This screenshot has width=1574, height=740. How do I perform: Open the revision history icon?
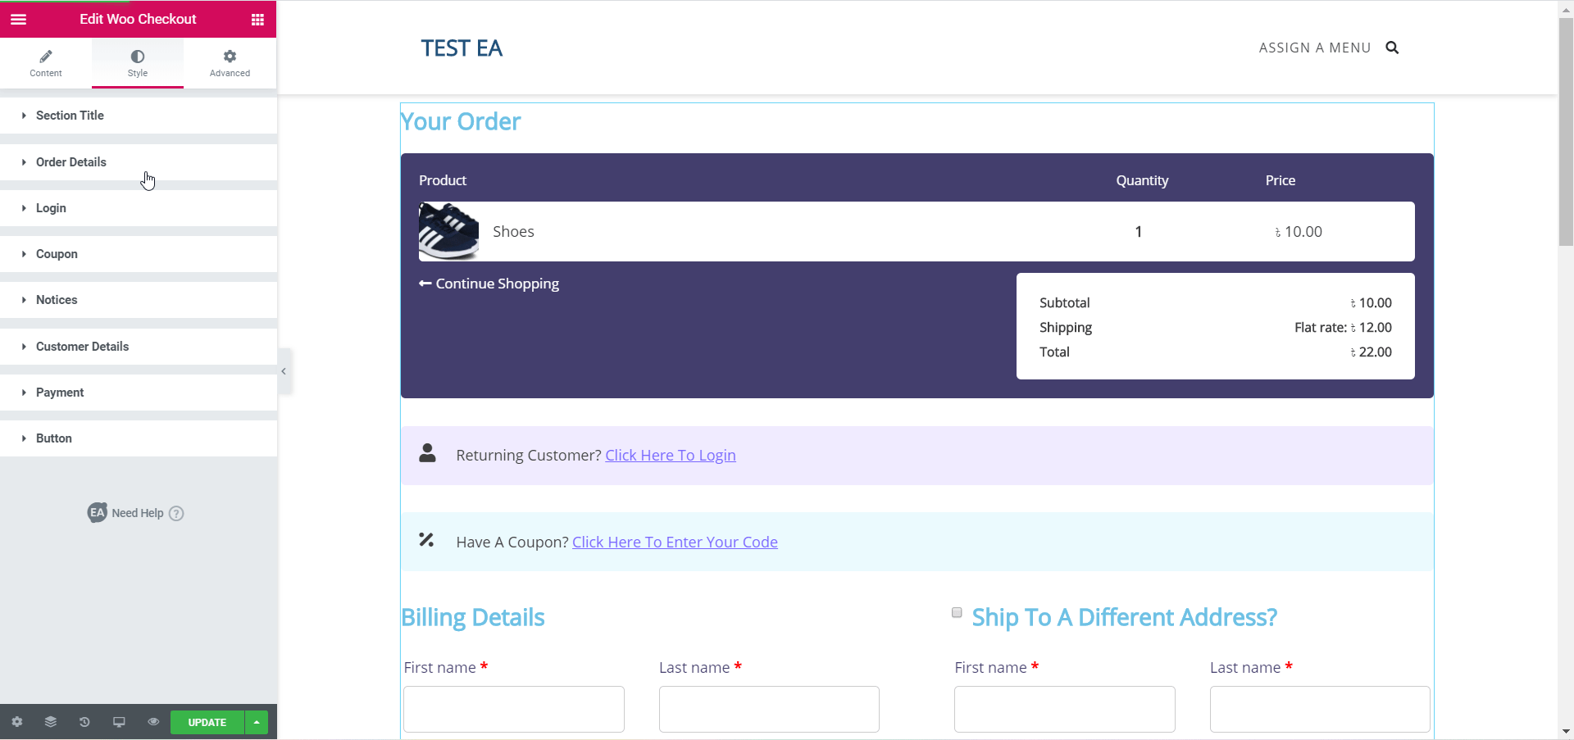(x=84, y=722)
